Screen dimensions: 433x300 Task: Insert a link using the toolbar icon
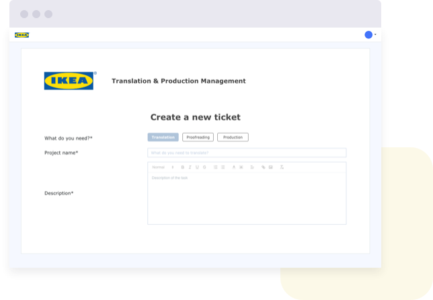coord(263,167)
